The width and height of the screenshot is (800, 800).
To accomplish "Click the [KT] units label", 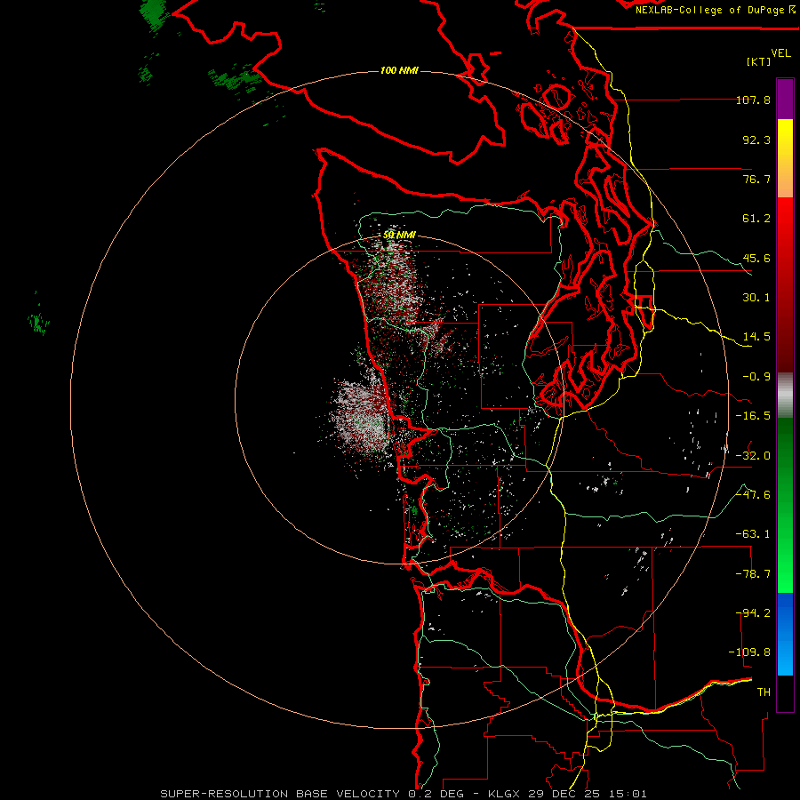I will pos(758,61).
